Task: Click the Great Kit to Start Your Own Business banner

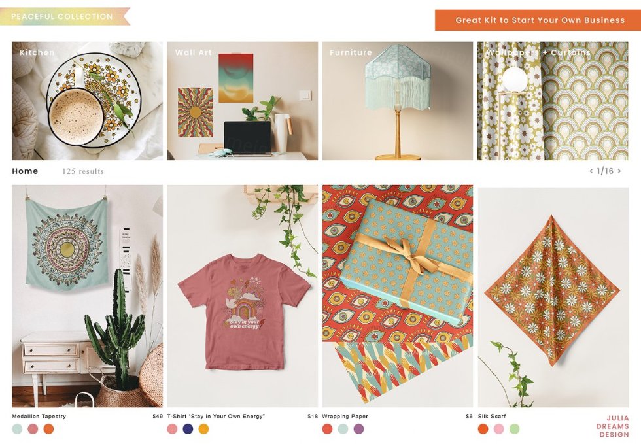Action: point(538,20)
